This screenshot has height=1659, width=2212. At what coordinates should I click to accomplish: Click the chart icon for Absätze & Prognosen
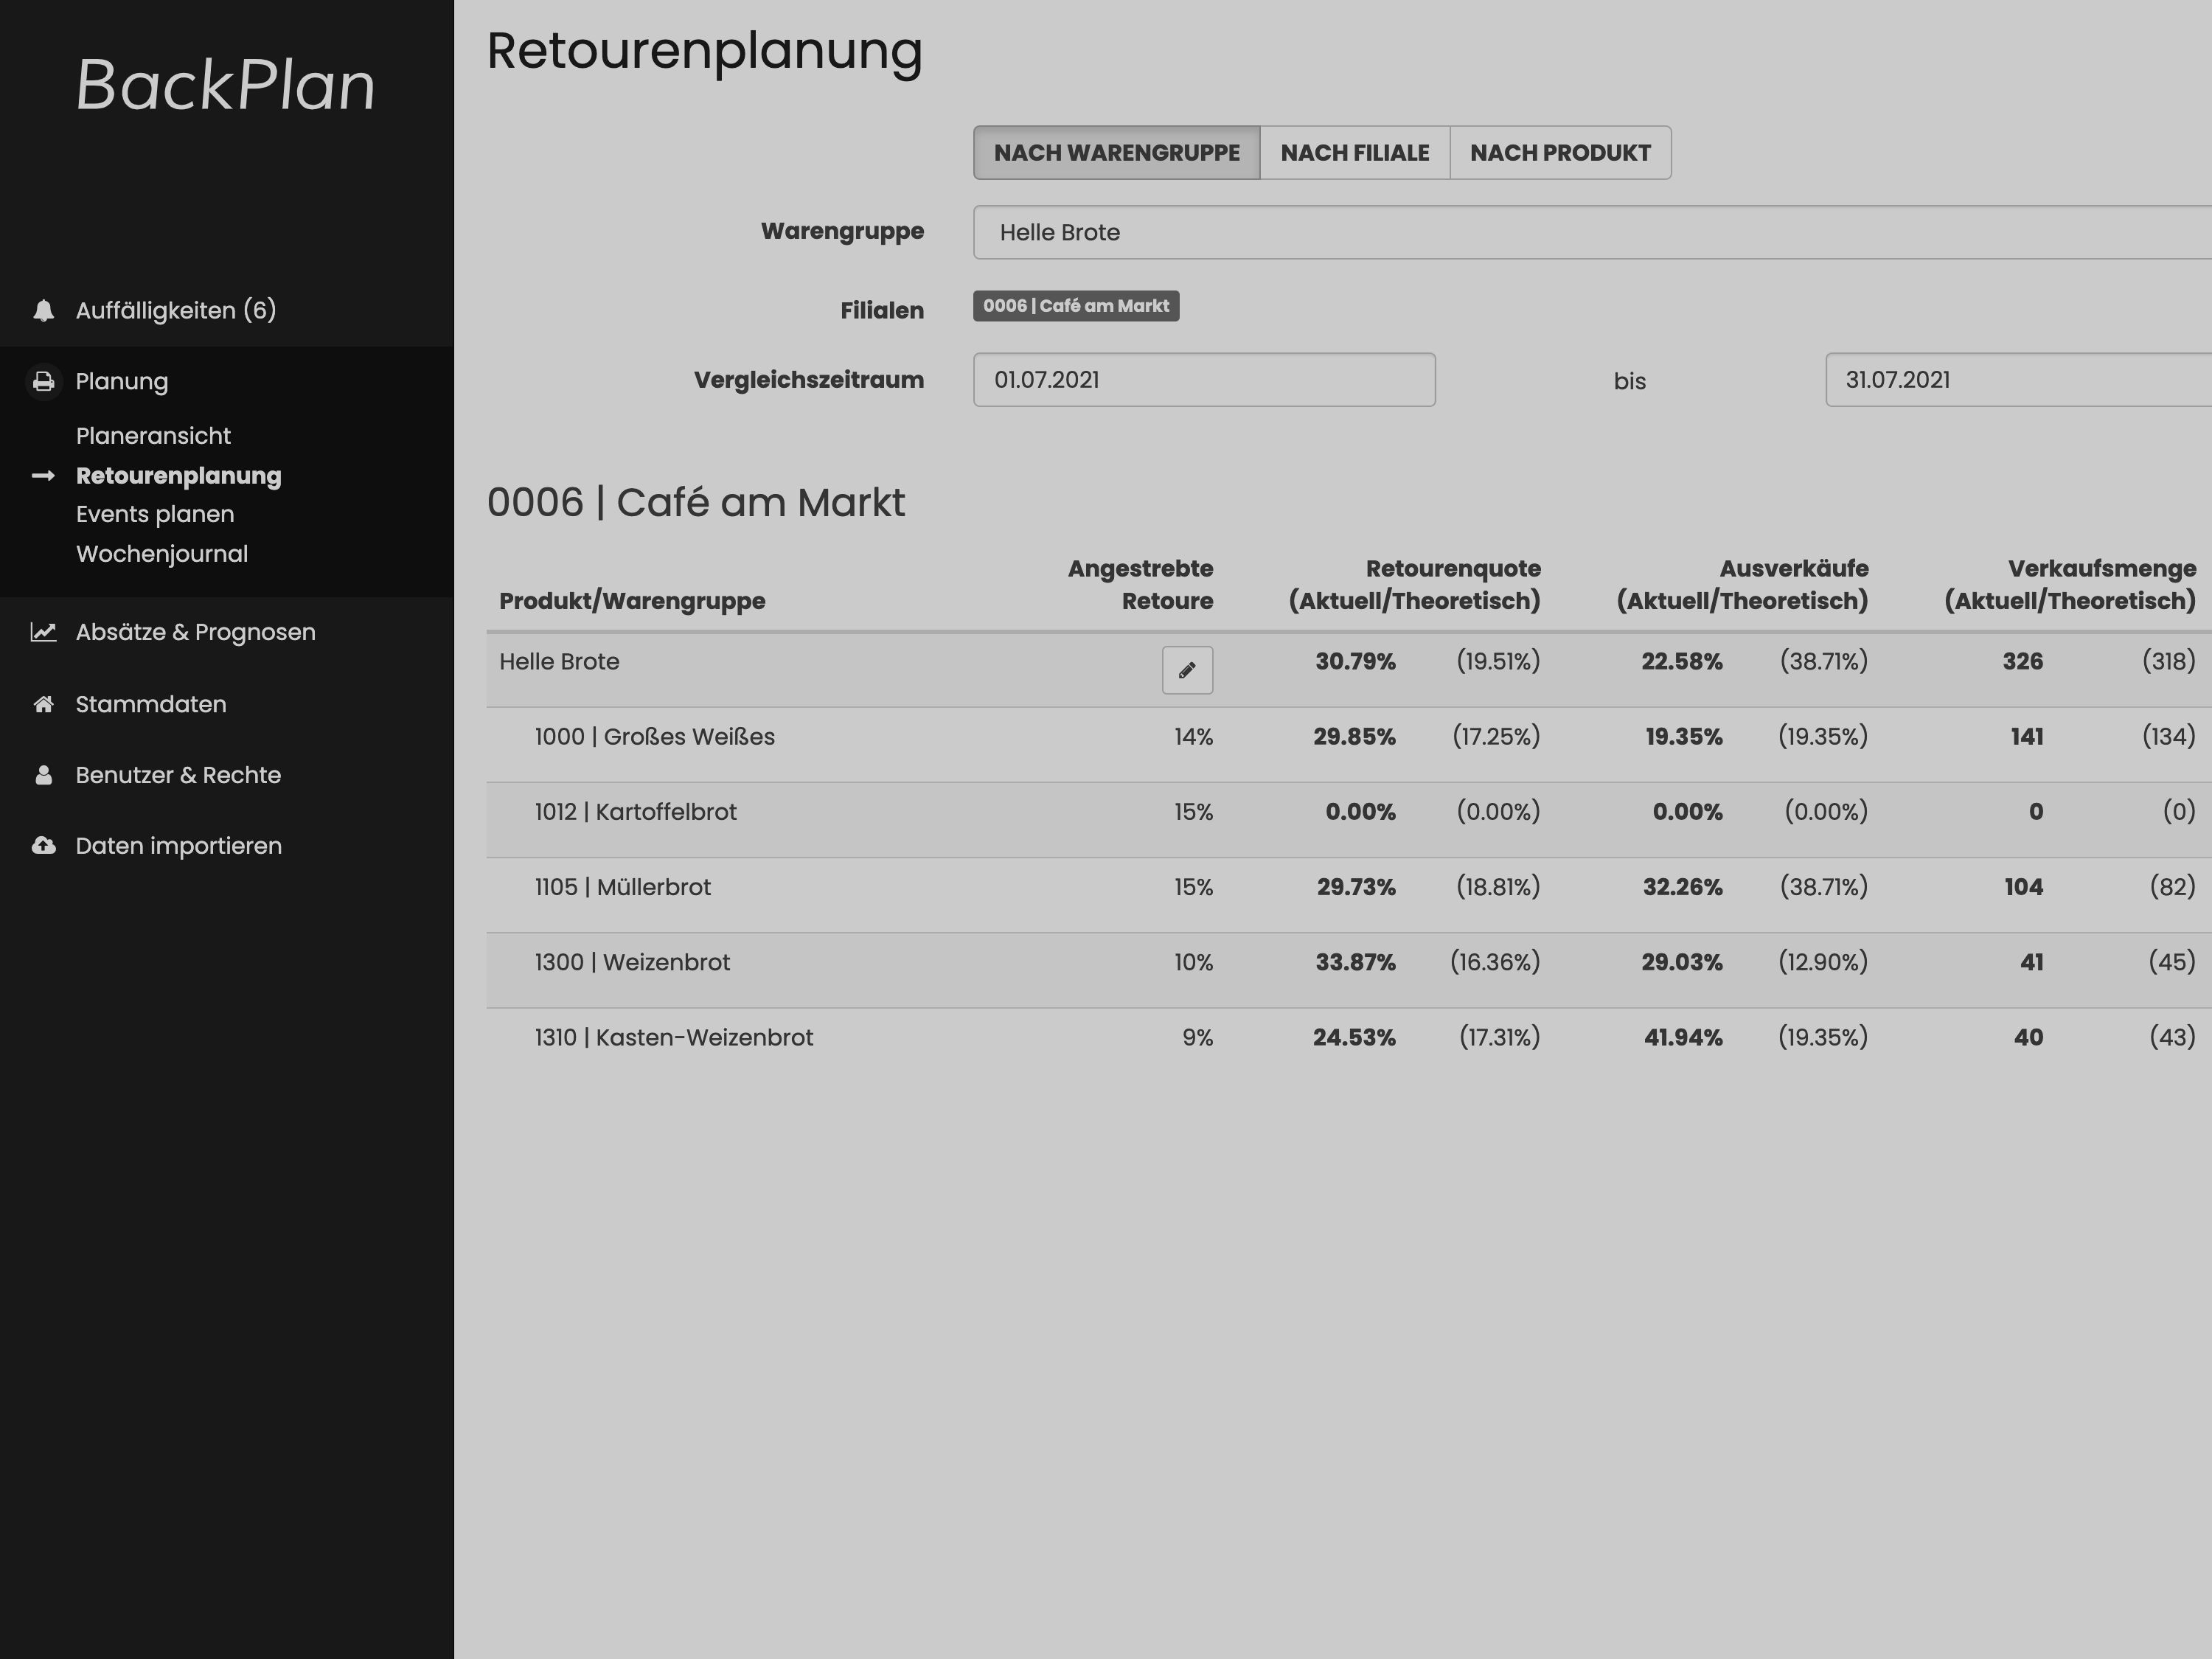click(x=43, y=632)
